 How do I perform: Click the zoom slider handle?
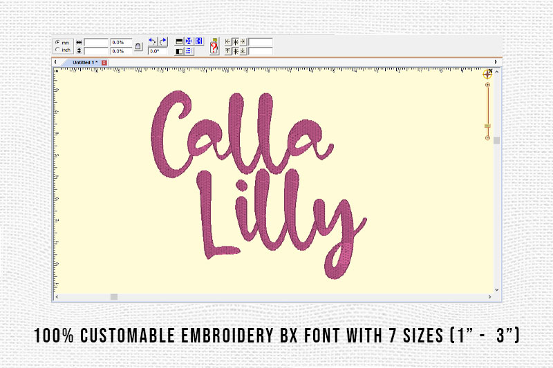tap(487, 126)
